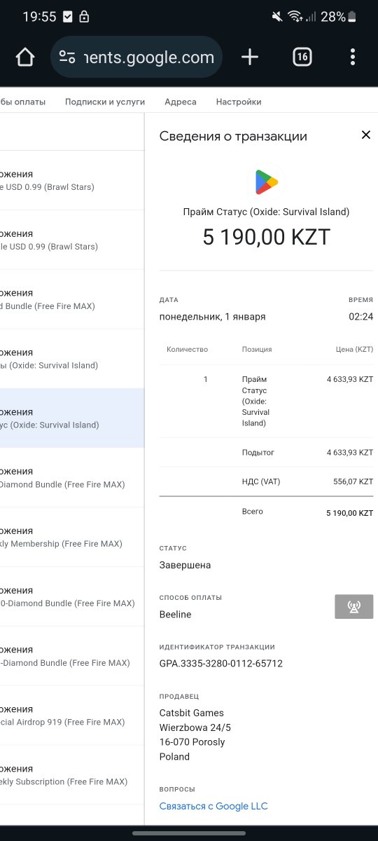Image resolution: width=378 pixels, height=841 pixels.
Task: Select the Weekly Subscription Free Fire MAX transaction
Action: (72, 774)
